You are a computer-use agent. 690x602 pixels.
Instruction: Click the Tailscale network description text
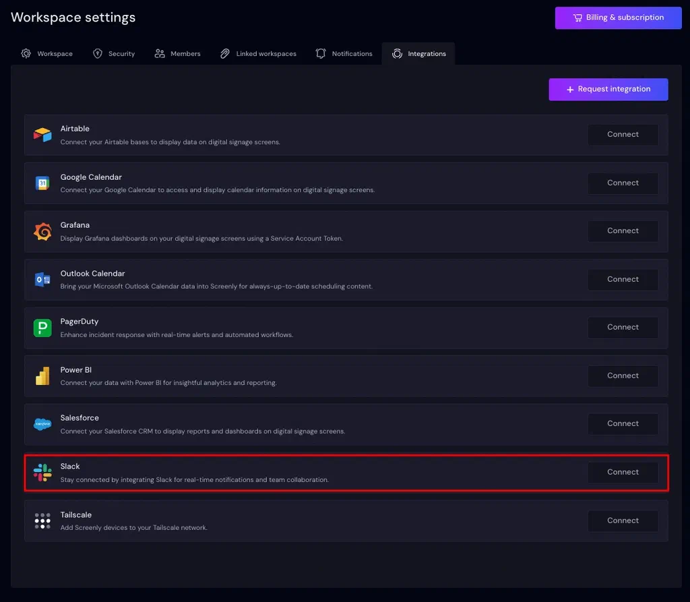tap(134, 528)
